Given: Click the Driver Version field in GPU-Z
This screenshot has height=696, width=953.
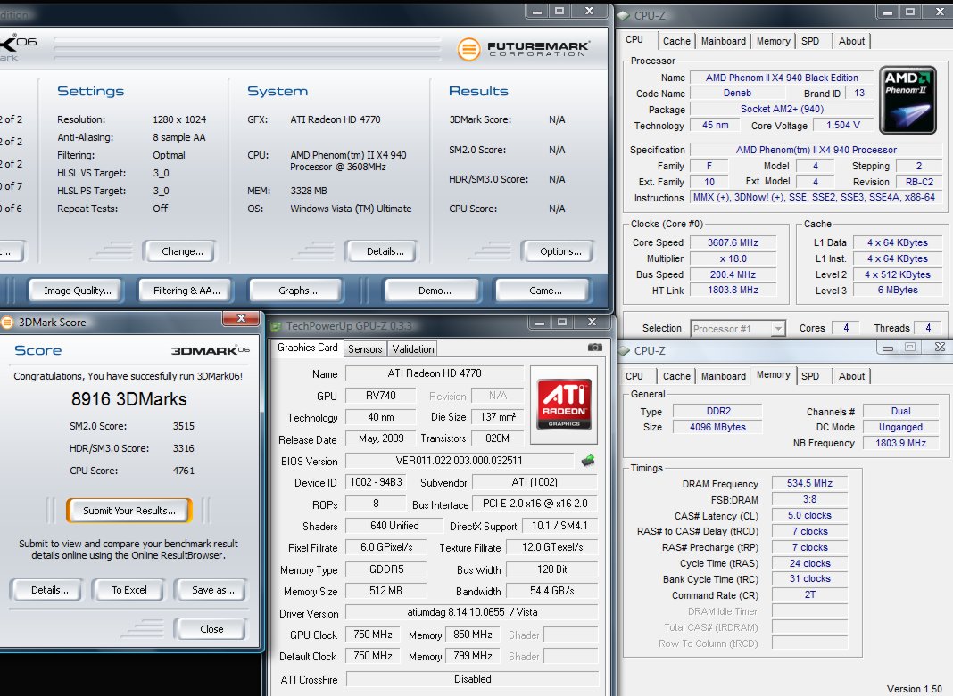Looking at the screenshot, I should 472,612.
